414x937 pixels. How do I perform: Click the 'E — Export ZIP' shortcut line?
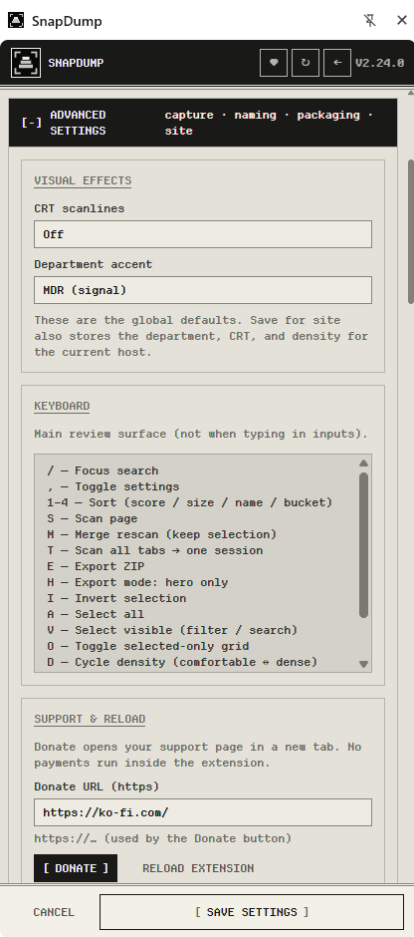(96, 566)
